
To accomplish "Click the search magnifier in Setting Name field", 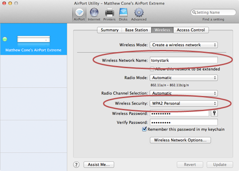I will [194, 12].
